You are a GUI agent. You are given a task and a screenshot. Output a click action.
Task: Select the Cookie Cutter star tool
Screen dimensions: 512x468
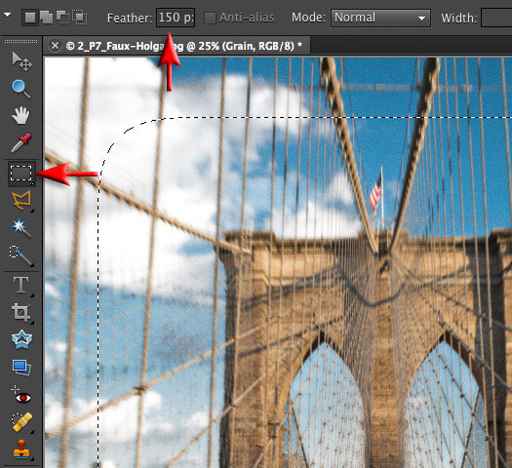click(x=21, y=339)
